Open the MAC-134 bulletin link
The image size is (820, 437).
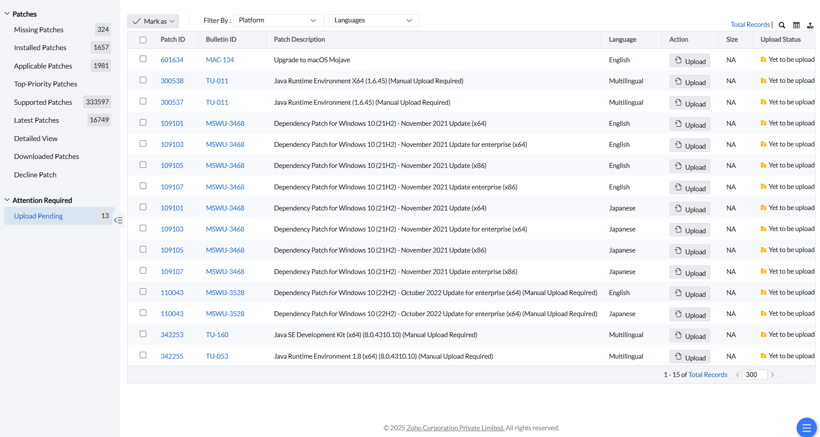tap(219, 60)
